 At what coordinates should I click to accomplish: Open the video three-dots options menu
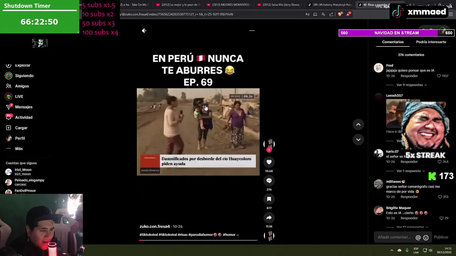[x=252, y=31]
